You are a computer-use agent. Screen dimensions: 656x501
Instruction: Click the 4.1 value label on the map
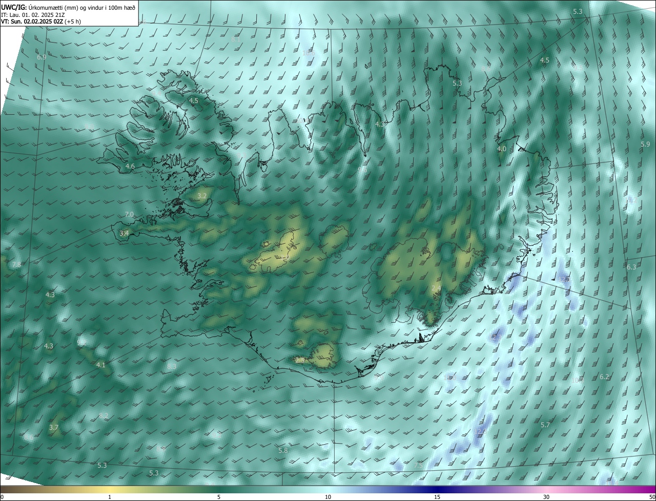point(101,365)
